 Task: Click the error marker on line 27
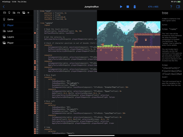click(35, 63)
